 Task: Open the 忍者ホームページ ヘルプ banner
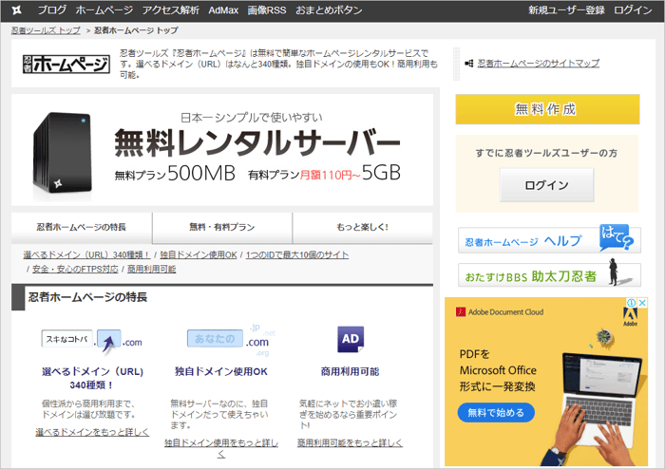click(x=549, y=240)
